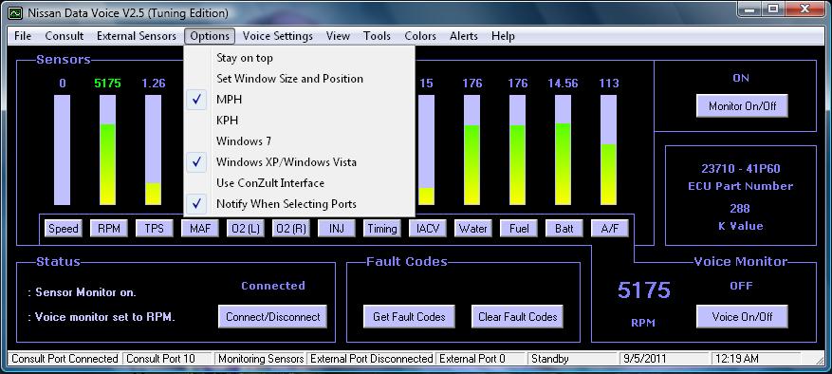The image size is (832, 374).
Task: Click the Batt sensor button
Action: coord(564,229)
